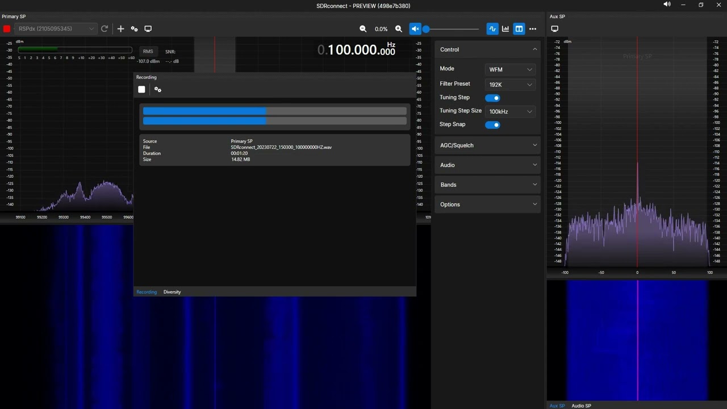Click the upper recording progress bar
This screenshot has width=727, height=409.
[x=275, y=111]
